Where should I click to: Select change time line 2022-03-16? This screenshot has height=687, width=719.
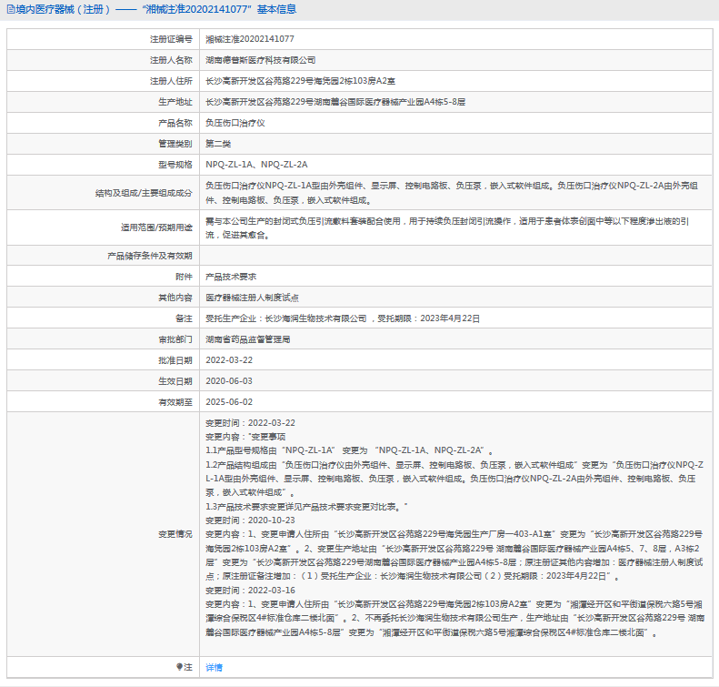pos(250,591)
